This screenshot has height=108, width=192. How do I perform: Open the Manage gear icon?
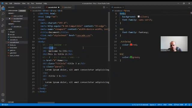[3, 100]
